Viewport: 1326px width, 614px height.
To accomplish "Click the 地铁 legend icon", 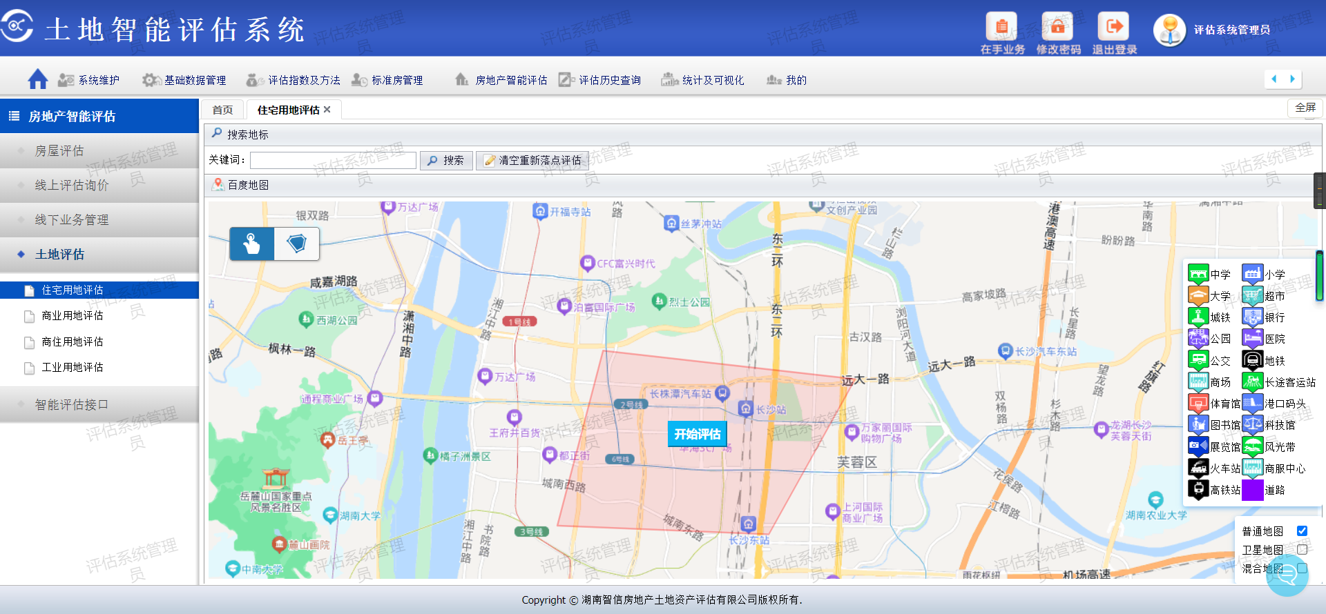I will 1253,360.
